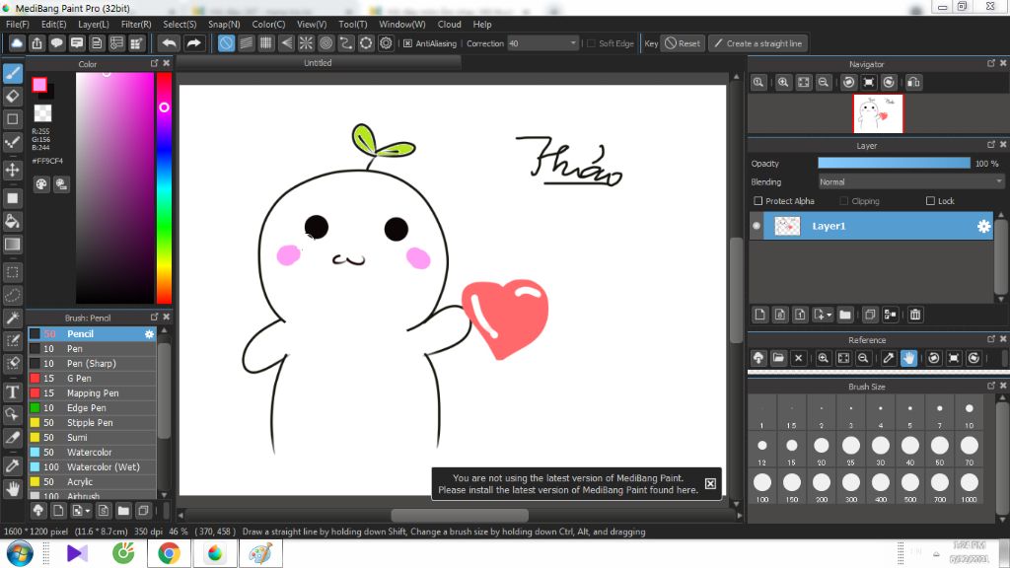The width and height of the screenshot is (1010, 568).
Task: Create a new layer in Layer panel
Action: [760, 315]
